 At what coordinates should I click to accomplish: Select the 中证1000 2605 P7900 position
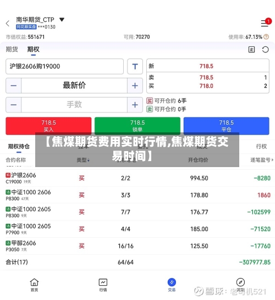[137, 229]
